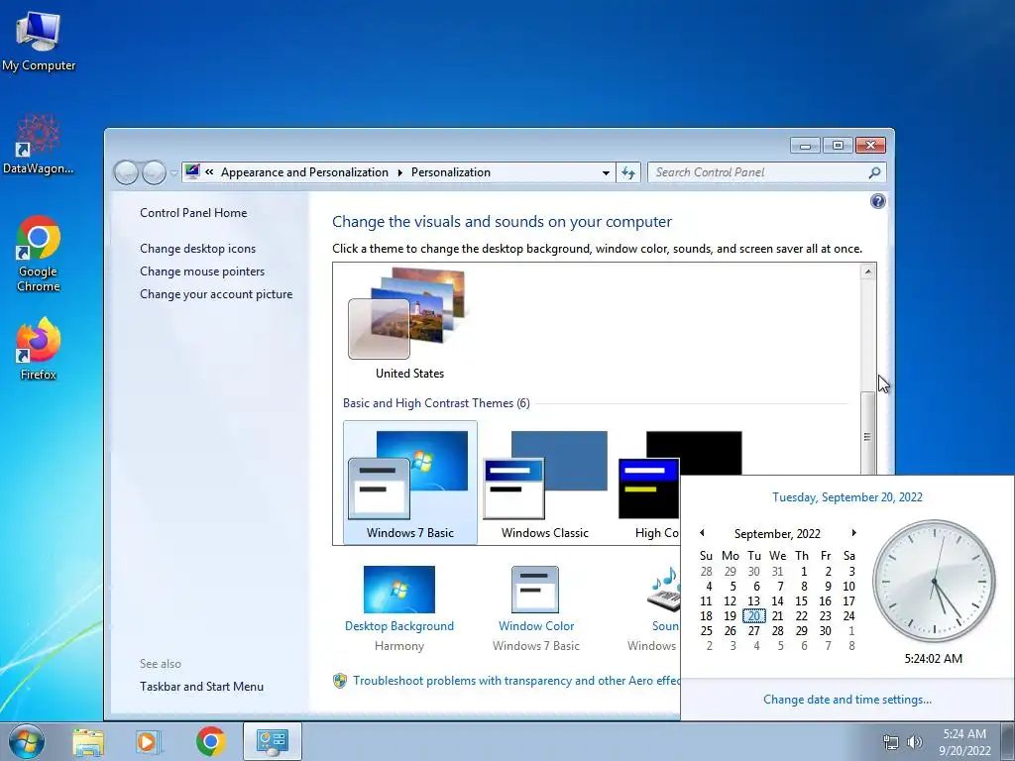Click the Desktop Background text link
Screen dimensions: 1015x761
[x=399, y=626]
